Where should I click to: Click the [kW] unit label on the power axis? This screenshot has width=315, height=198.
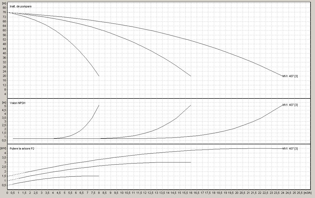(4, 148)
